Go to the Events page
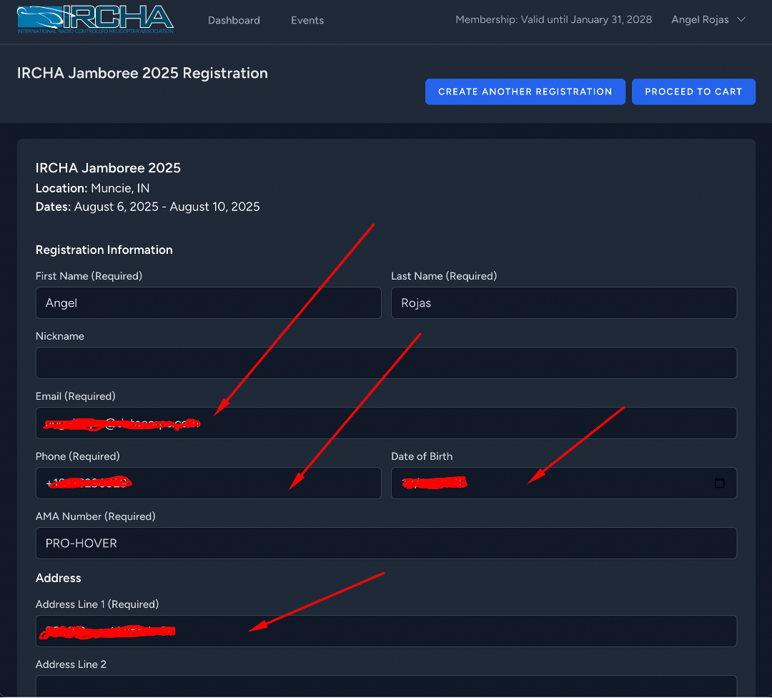Screen dimensions: 772x698 pyautogui.click(x=307, y=20)
